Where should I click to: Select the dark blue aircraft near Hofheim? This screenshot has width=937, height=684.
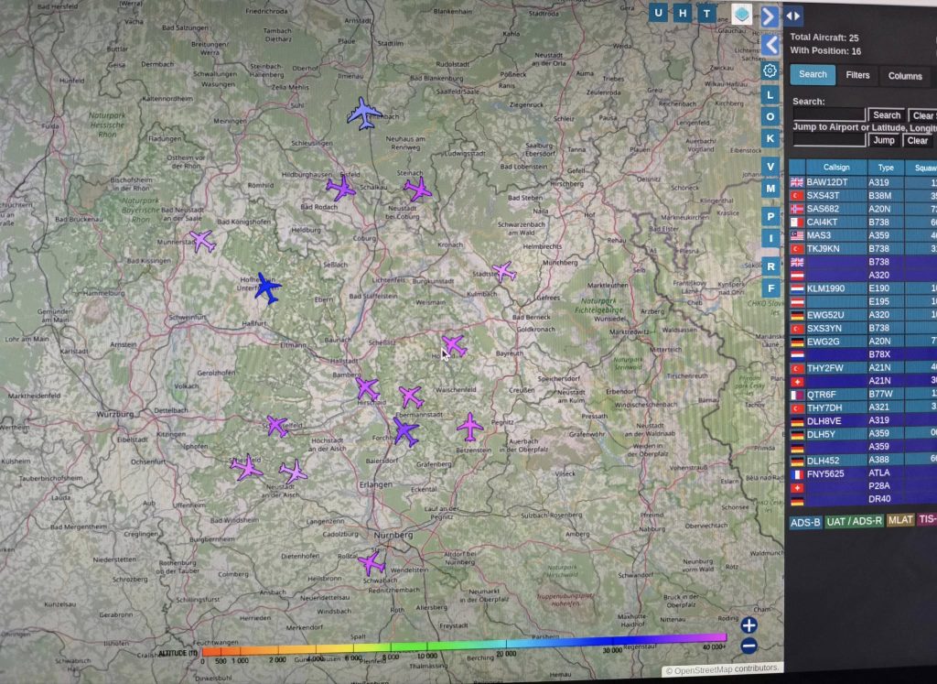(267, 288)
